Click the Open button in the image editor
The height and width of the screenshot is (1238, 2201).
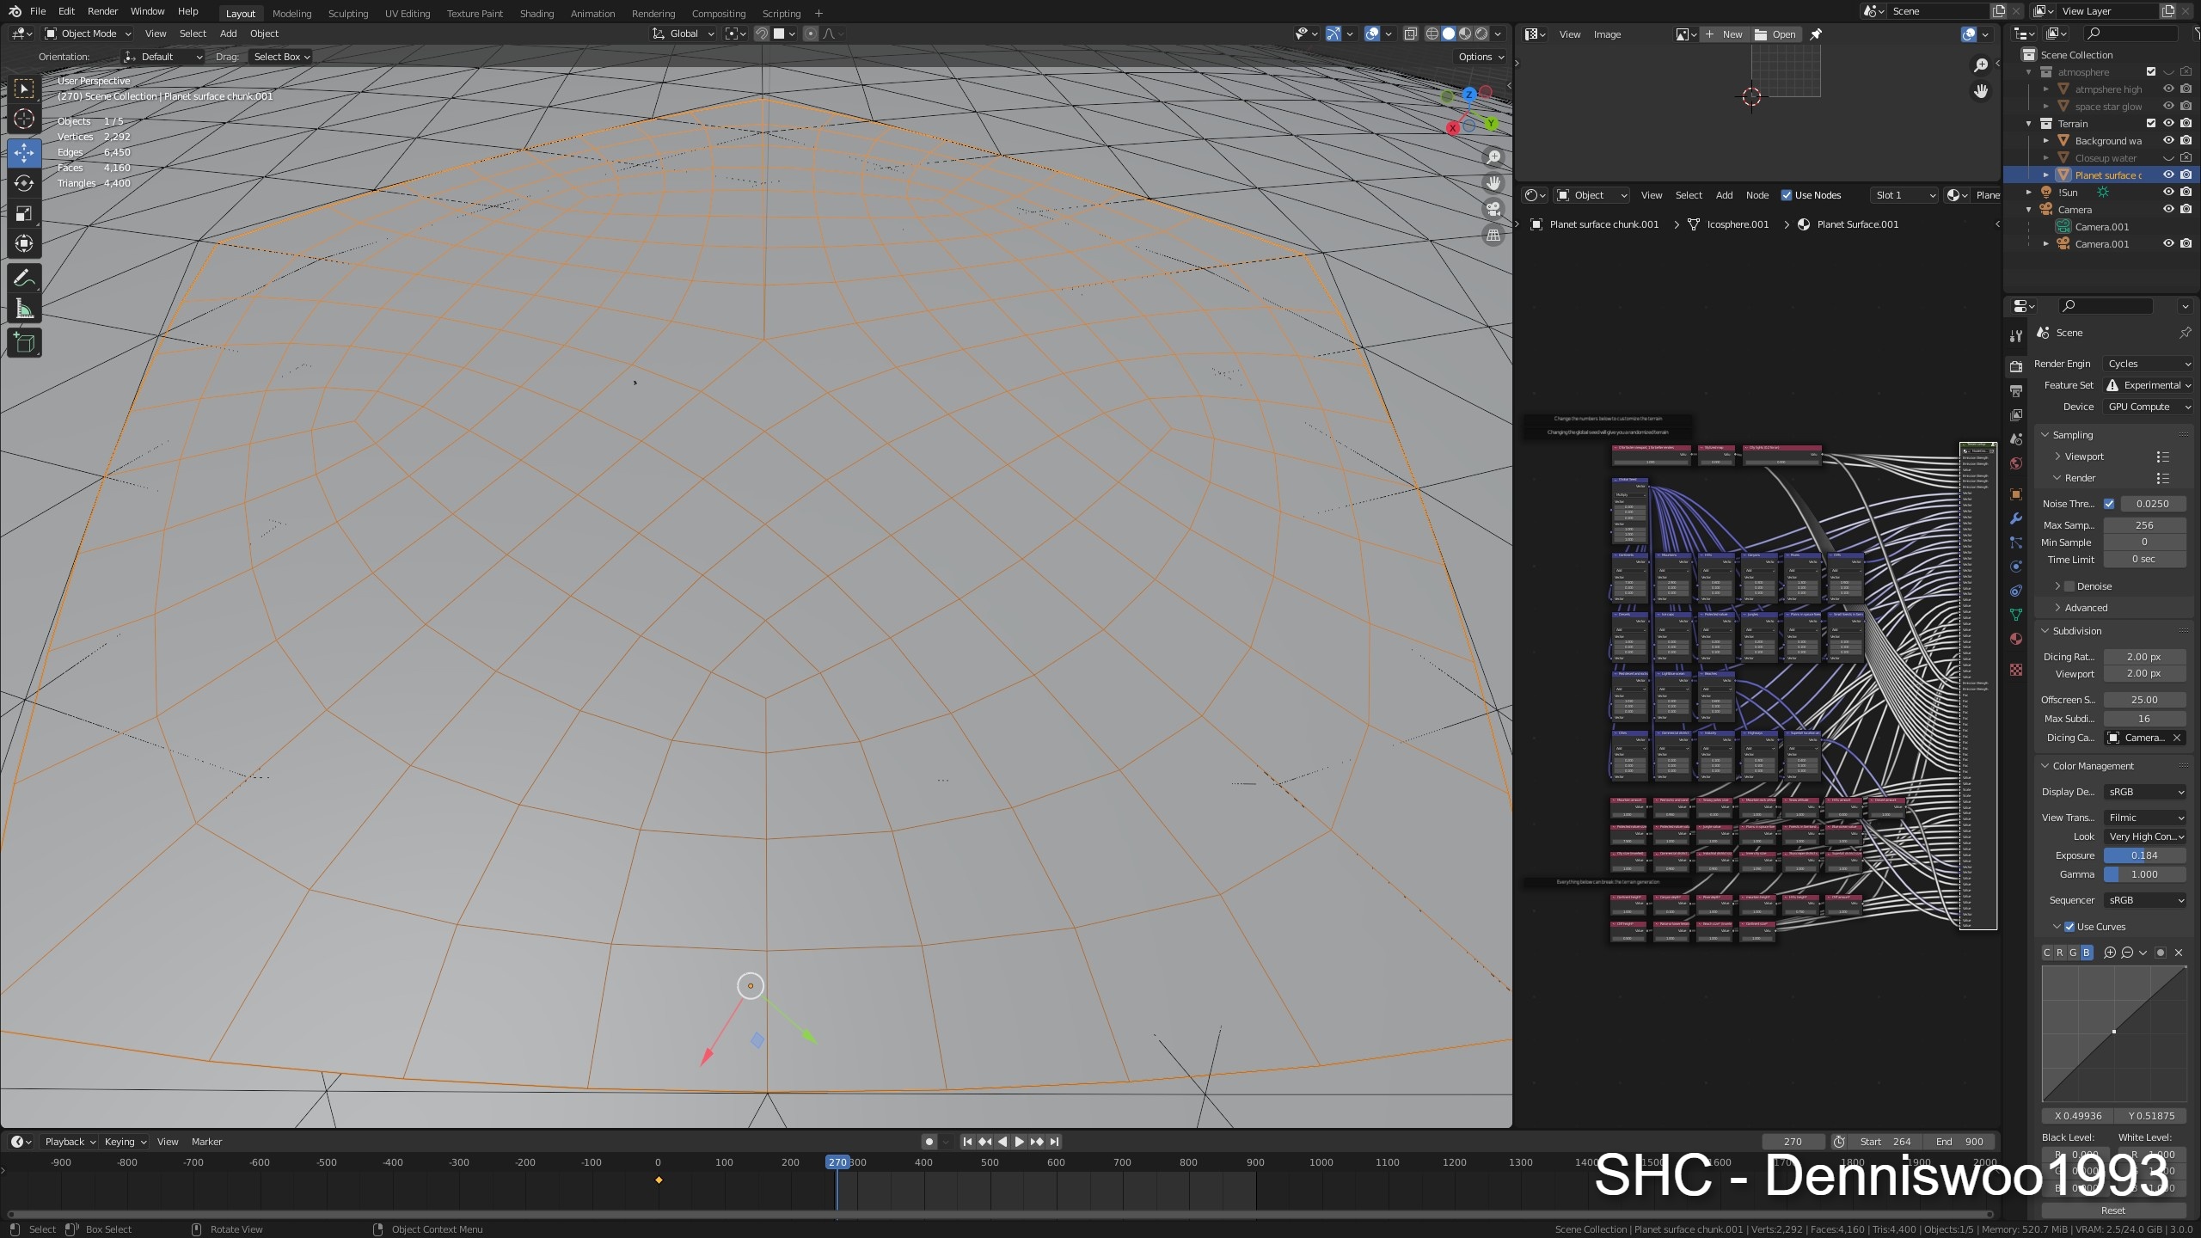1777,34
